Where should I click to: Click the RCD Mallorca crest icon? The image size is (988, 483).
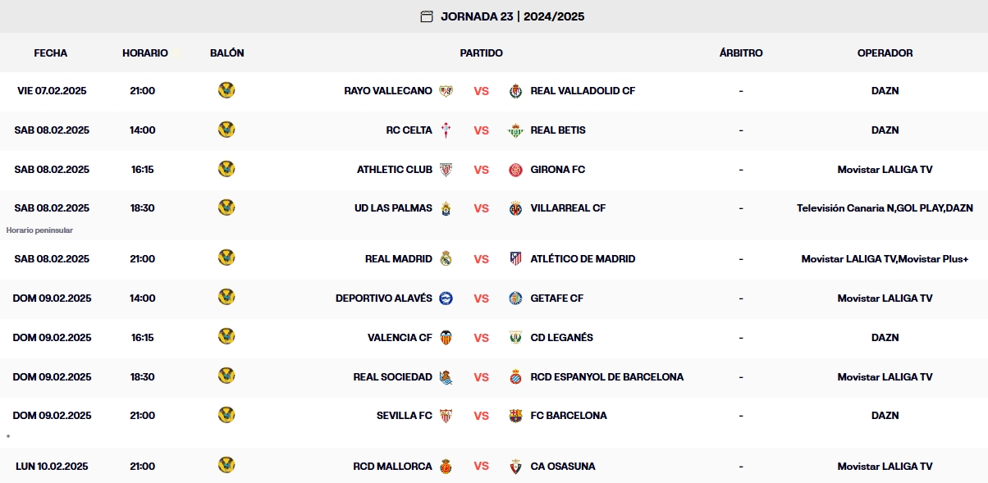pos(446,467)
